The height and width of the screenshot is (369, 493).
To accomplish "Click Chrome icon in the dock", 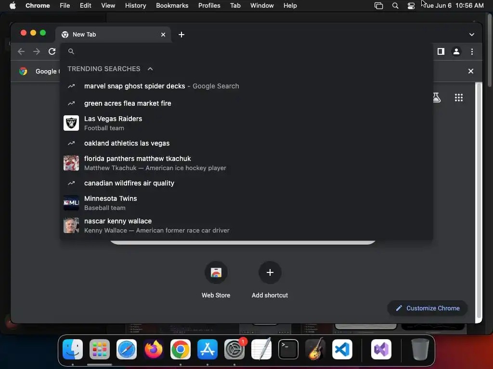I will (181, 349).
